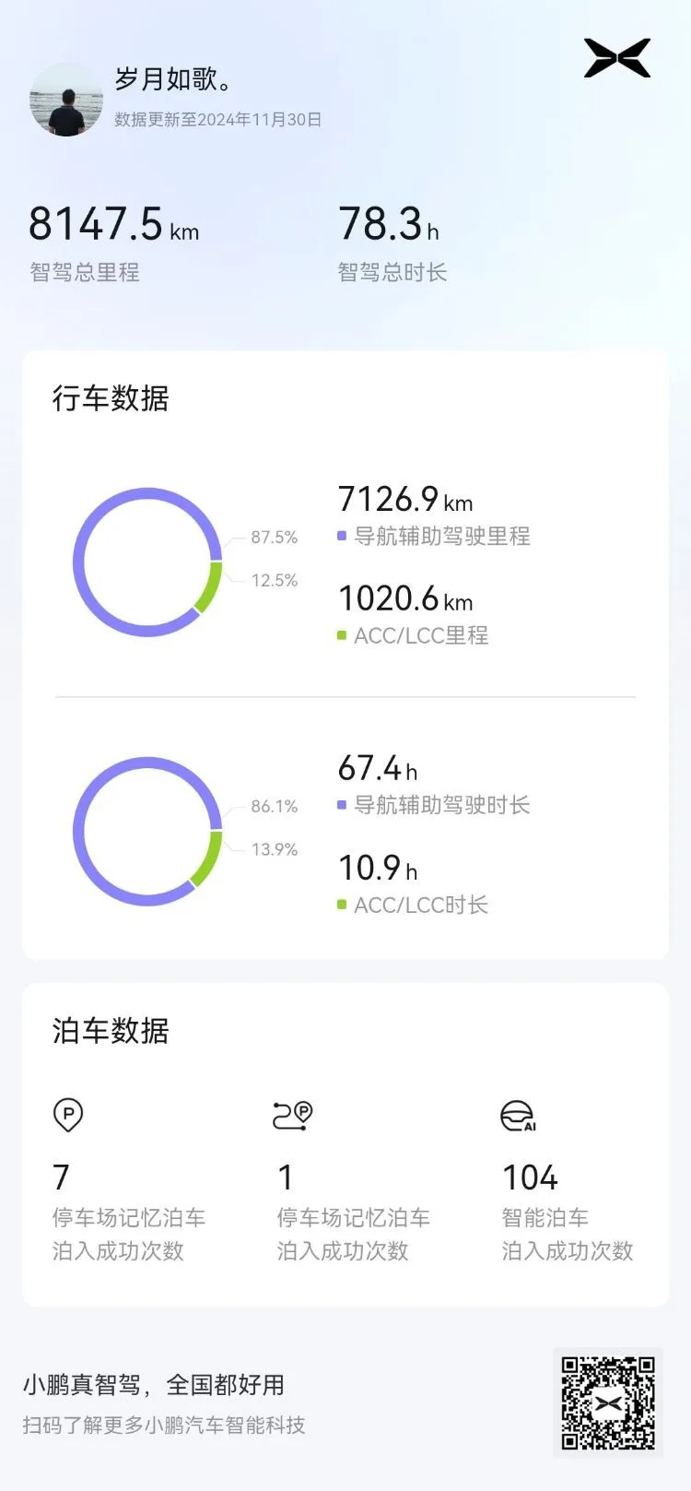The width and height of the screenshot is (691, 1491).
Task: Tap the green dot beside ACC/LCC里程
Action: click(342, 635)
